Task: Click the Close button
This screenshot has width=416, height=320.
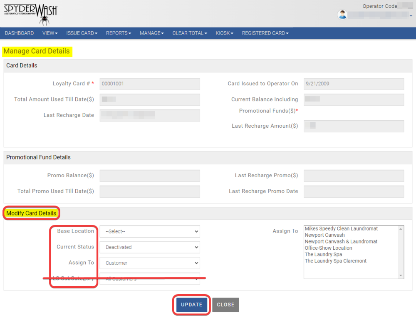Action: click(225, 305)
